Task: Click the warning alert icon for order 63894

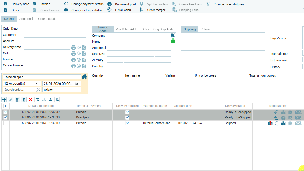Action: point(270,123)
